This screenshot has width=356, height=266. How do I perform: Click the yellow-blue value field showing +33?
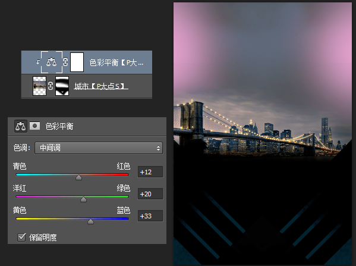150,216
